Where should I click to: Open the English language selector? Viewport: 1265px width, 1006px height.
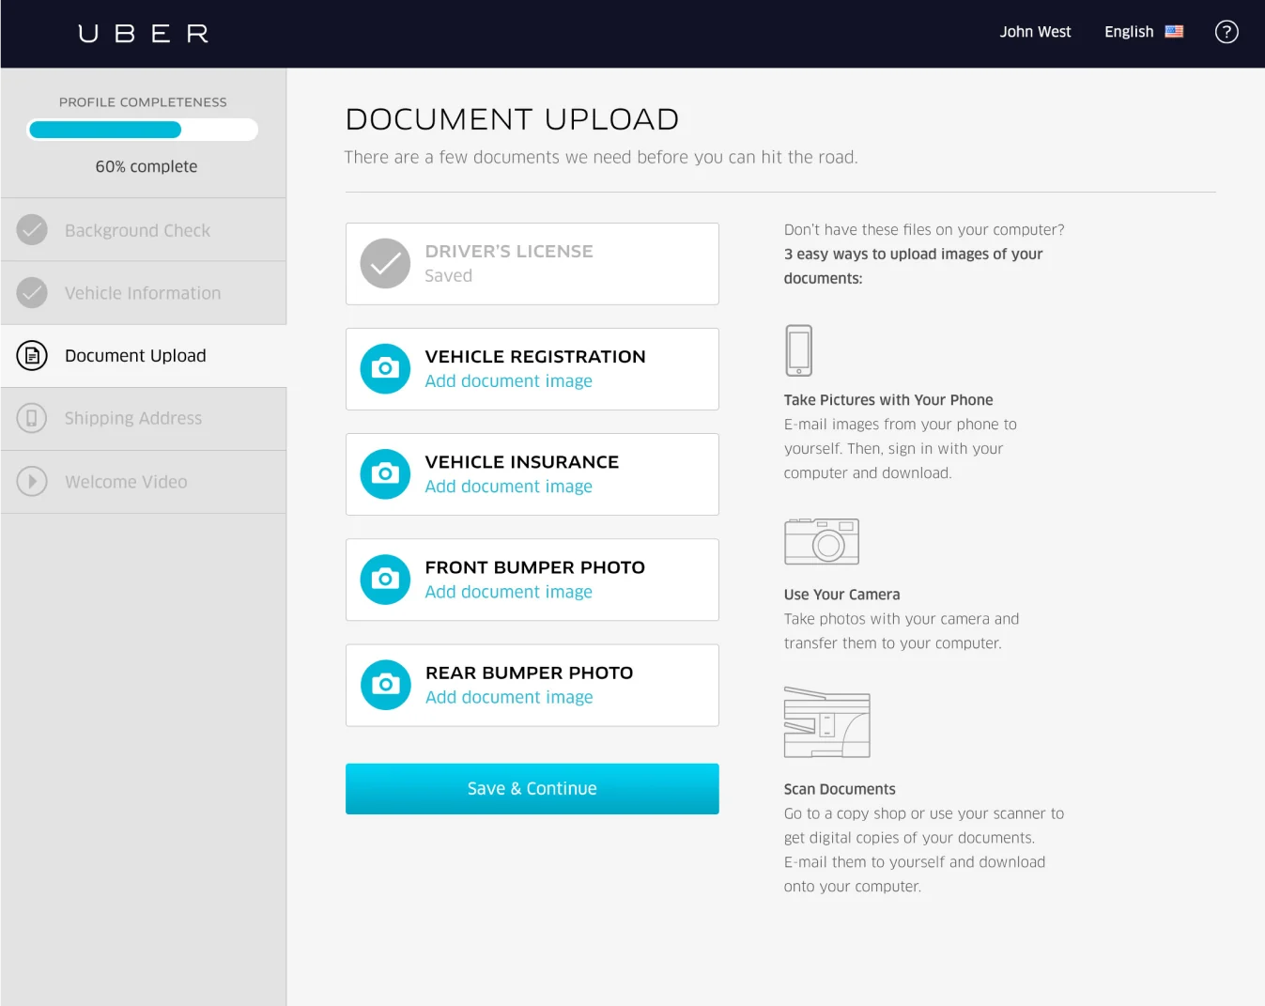pos(1144,32)
